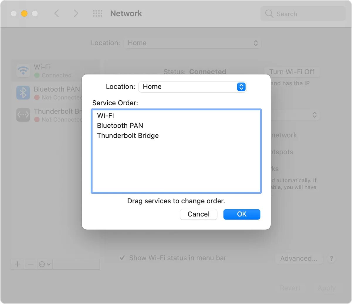This screenshot has width=352, height=304.
Task: Remove service with the minus button
Action: 31,264
